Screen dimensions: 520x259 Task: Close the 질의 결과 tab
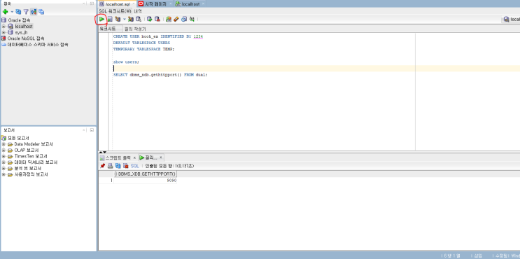click(x=161, y=157)
